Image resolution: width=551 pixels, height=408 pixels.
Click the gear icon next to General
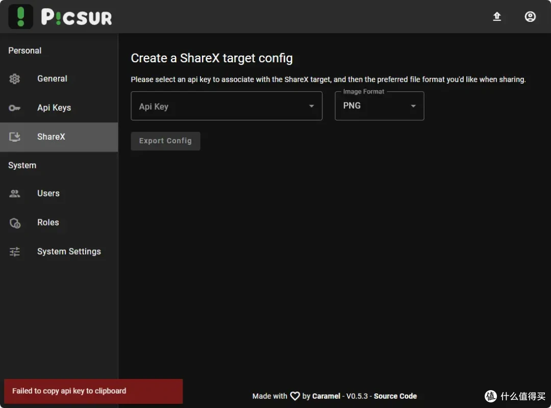click(14, 79)
